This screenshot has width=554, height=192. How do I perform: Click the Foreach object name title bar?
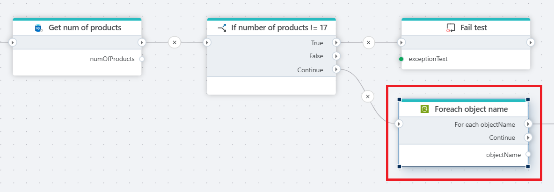(471, 110)
